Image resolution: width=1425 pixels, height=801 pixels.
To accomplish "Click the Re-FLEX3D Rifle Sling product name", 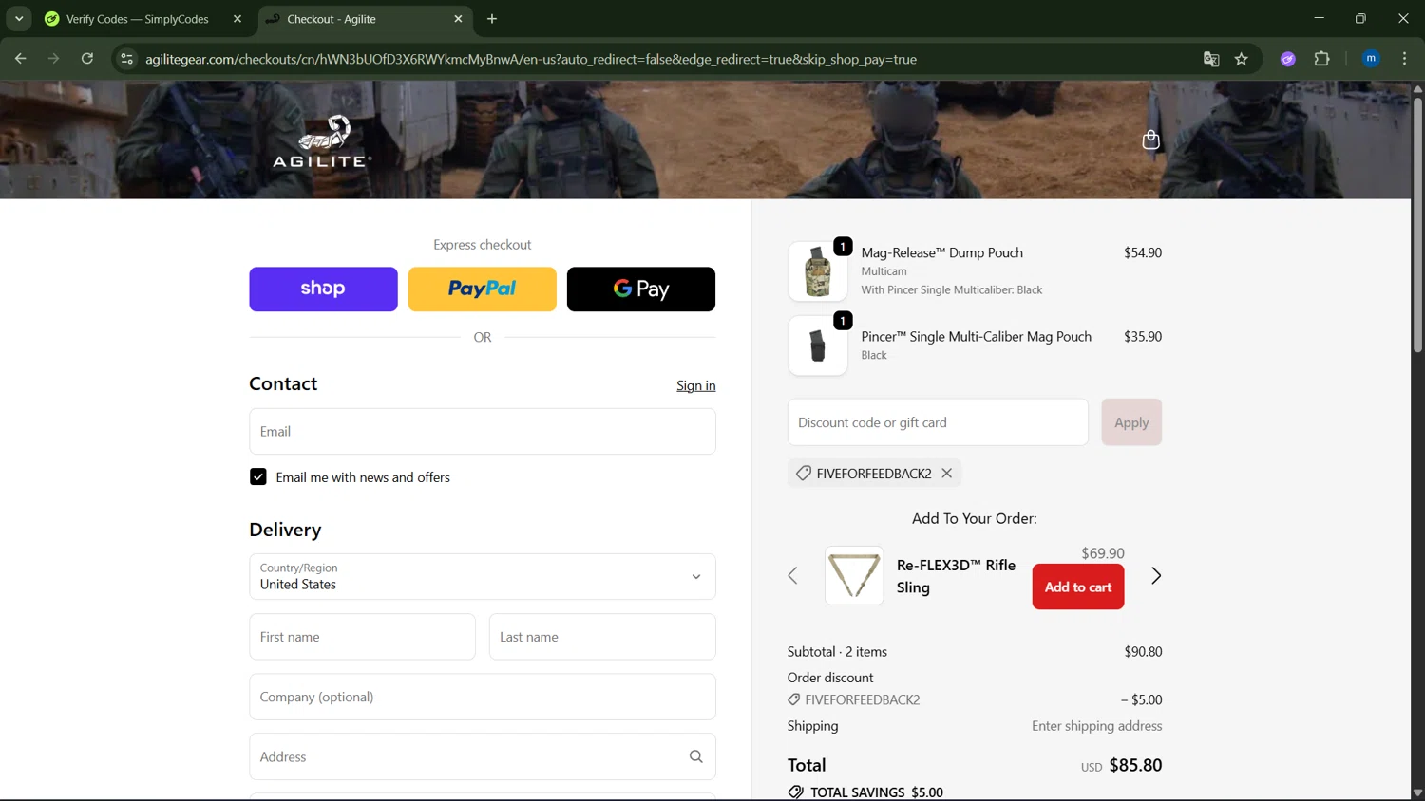I will (956, 576).
